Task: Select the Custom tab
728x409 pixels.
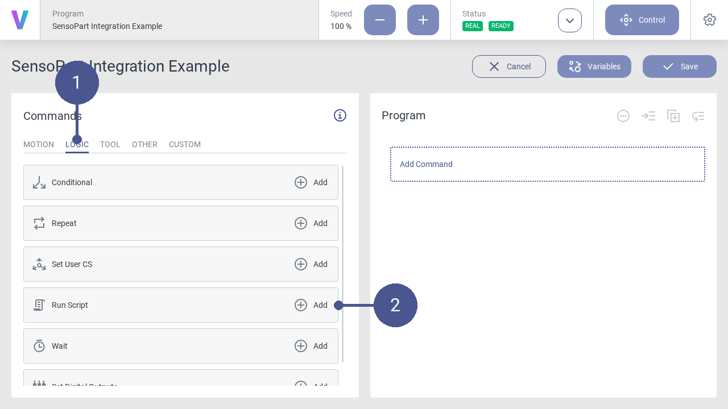Action: pos(185,144)
